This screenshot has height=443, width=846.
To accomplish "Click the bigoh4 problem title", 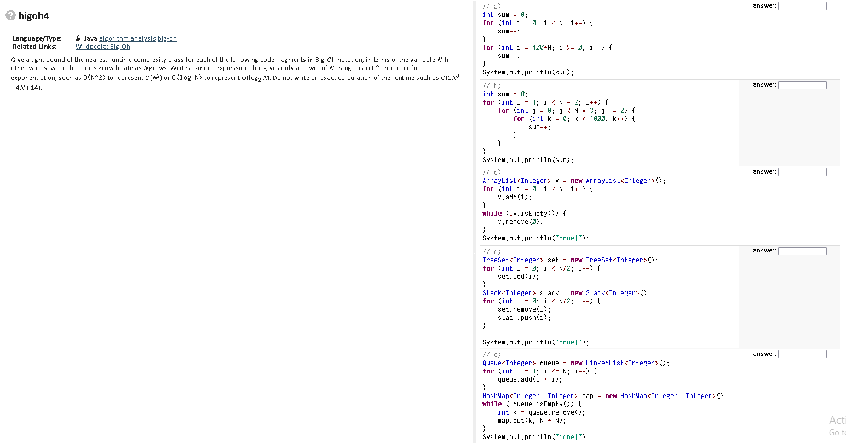I will click(x=34, y=16).
